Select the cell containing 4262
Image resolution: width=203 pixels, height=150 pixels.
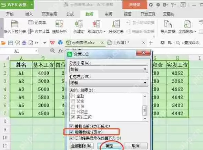click(x=177, y=73)
